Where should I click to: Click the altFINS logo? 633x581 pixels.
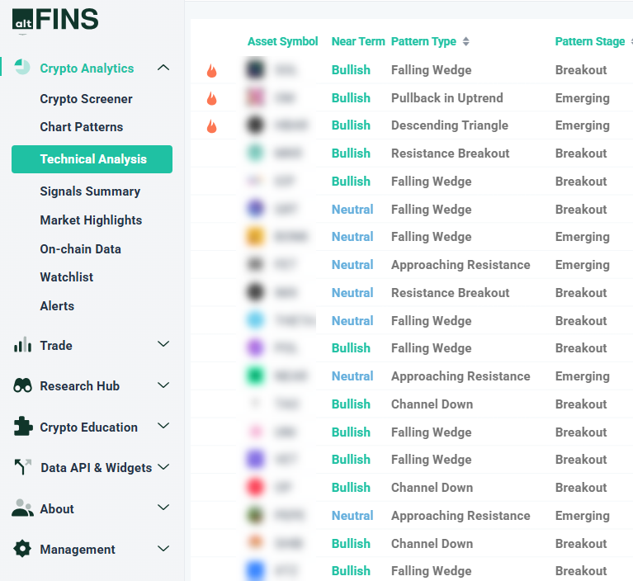[55, 19]
